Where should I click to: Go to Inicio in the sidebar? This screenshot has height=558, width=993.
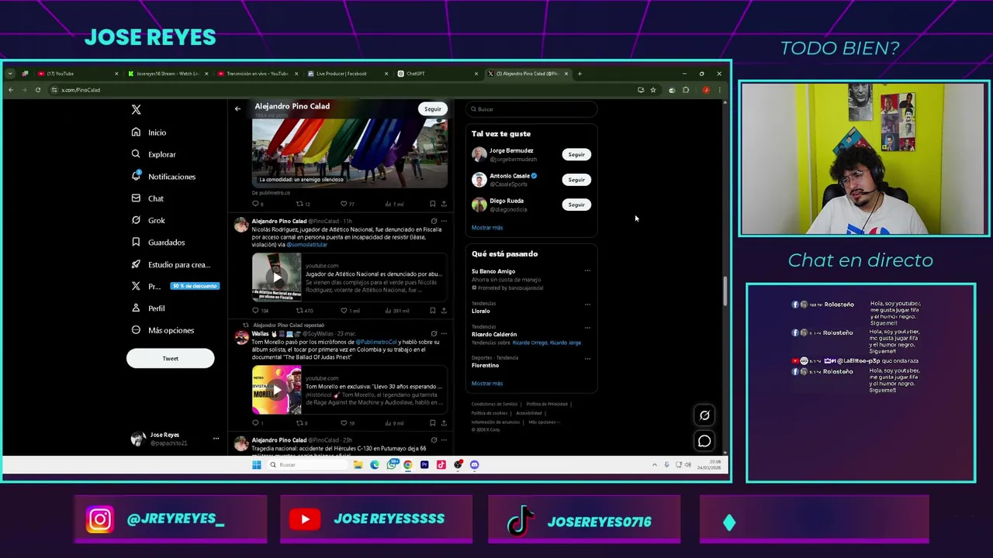(x=149, y=133)
